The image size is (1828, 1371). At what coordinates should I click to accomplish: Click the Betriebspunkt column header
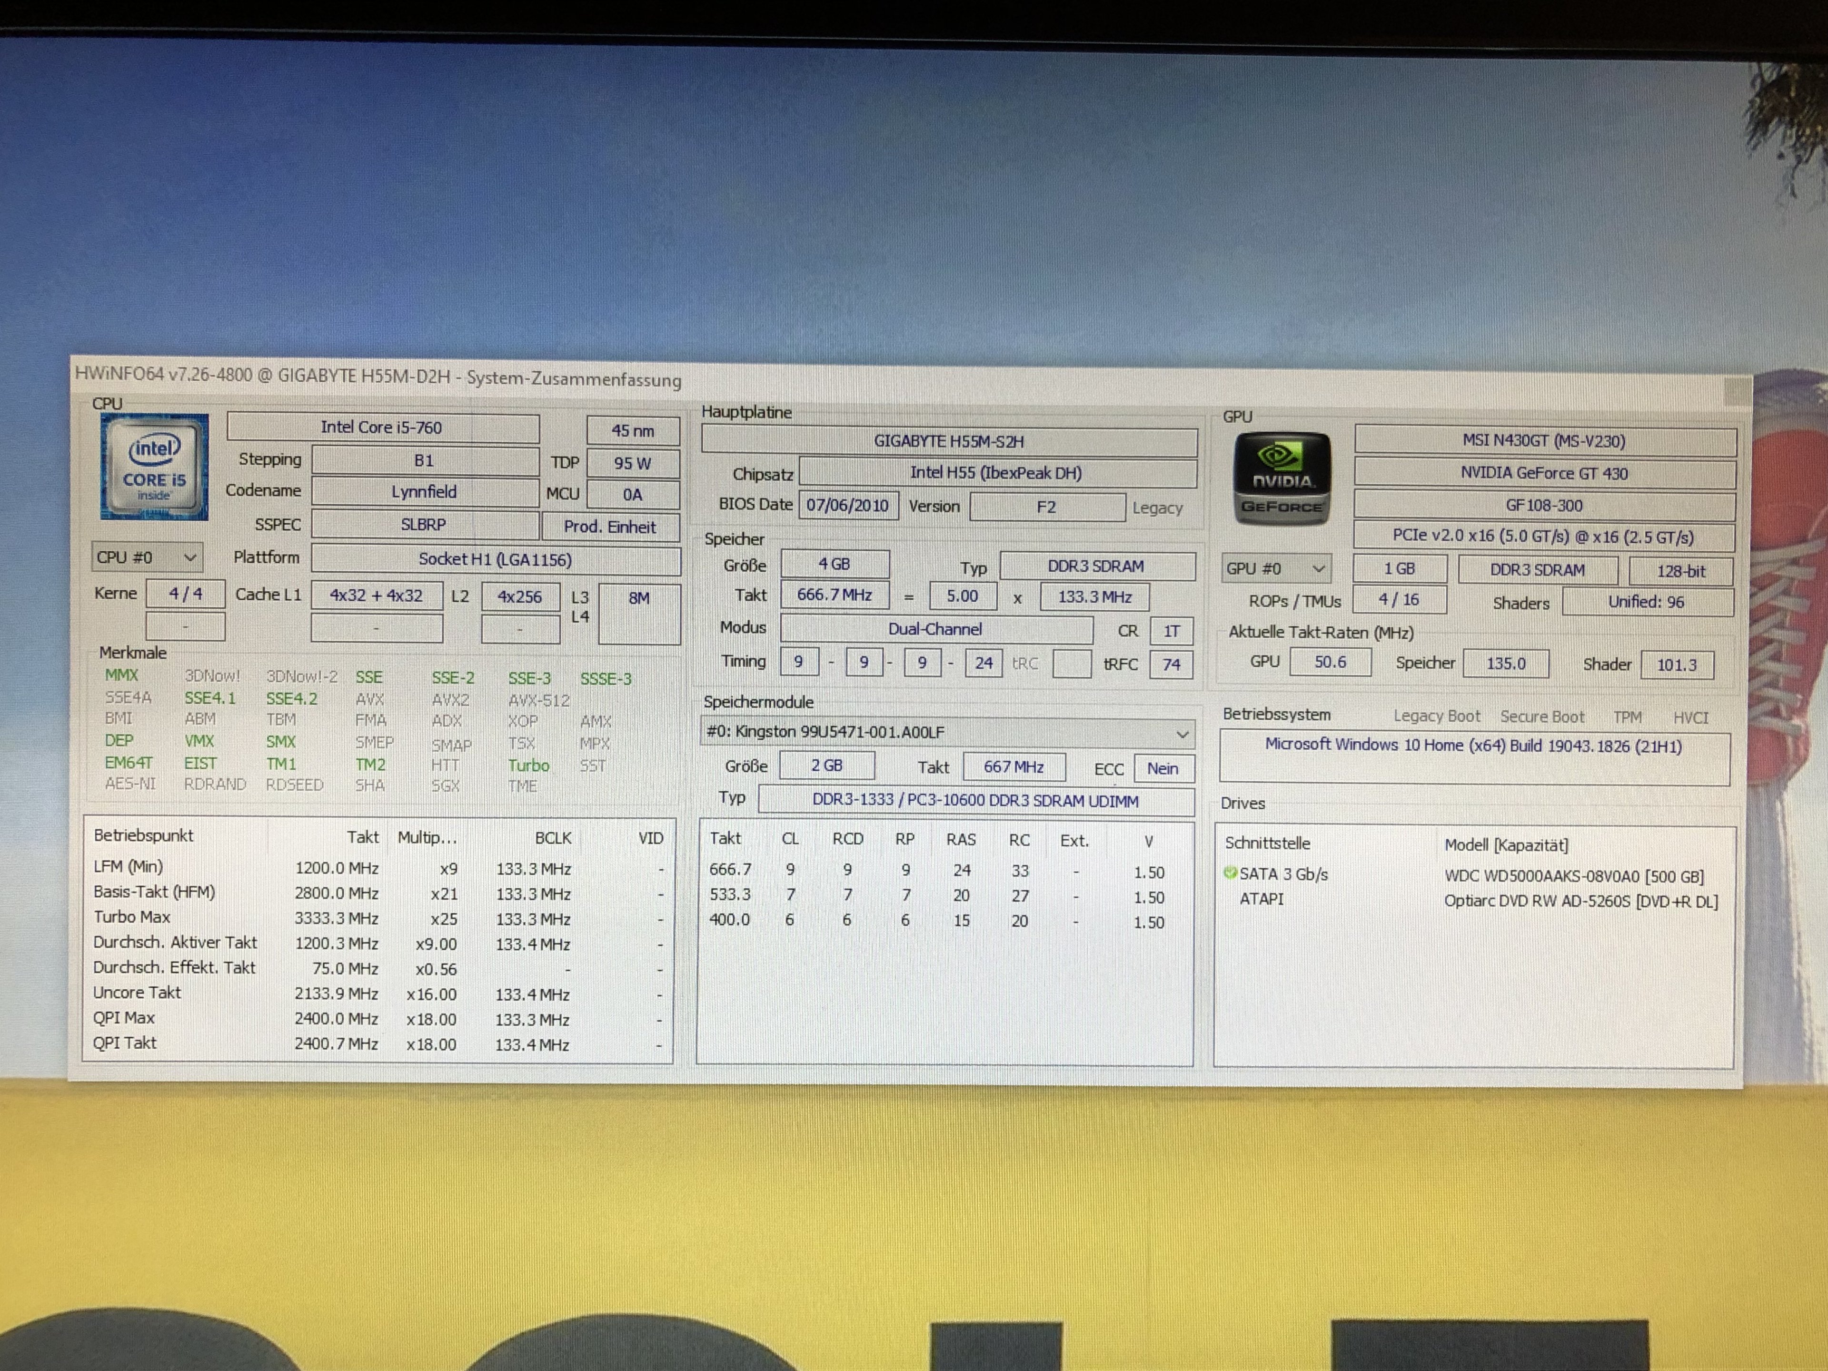coord(144,835)
